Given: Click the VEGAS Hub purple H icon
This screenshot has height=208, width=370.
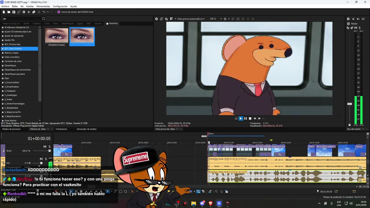Looking at the screenshot, I should (x=59, y=12).
